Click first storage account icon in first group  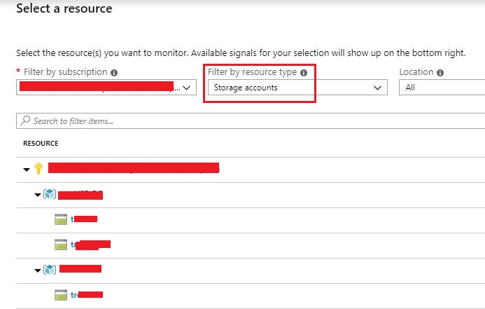[61, 219]
